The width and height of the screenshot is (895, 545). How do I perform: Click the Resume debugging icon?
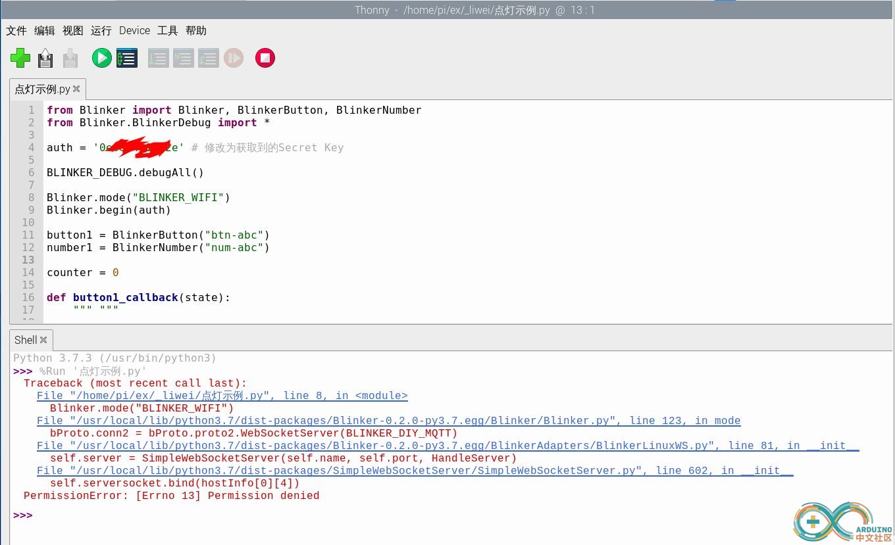234,58
